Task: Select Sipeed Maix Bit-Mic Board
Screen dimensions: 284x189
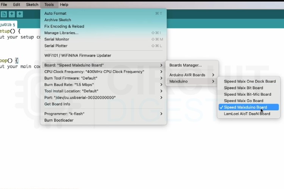Action: coord(249,94)
